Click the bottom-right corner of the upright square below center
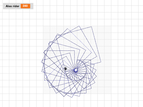The image size is (143, 107). click(x=86, y=93)
